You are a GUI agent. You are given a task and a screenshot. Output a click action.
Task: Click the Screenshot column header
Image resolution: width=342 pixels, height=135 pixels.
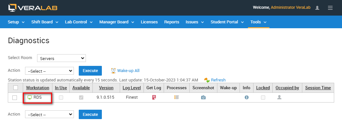point(203,88)
